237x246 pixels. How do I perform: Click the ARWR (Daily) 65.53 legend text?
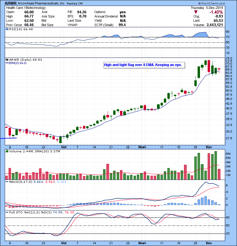(x=25, y=60)
